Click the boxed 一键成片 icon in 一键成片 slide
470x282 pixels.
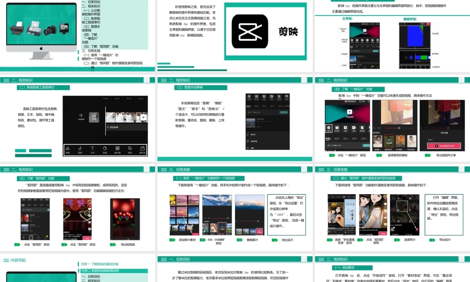[x=329, y=128]
